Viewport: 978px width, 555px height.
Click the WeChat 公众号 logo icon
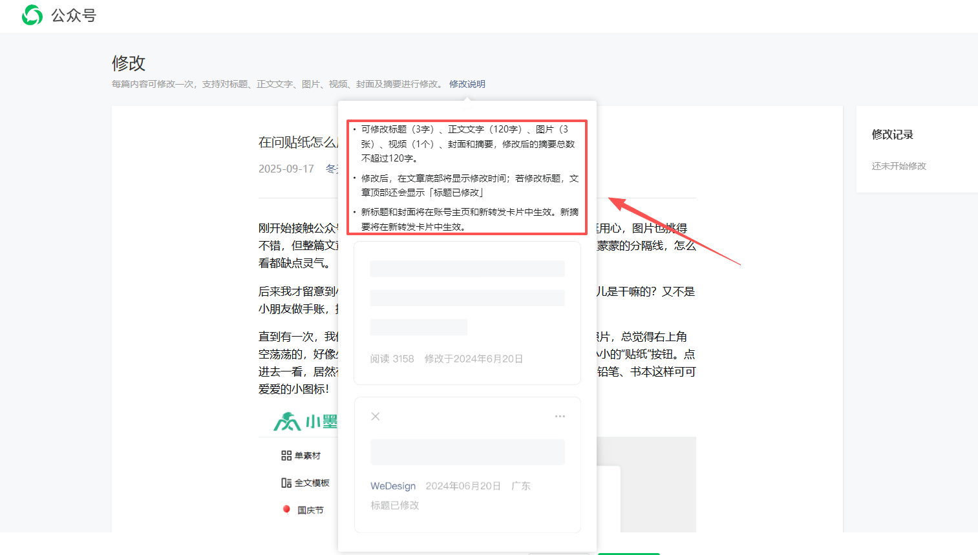point(32,15)
